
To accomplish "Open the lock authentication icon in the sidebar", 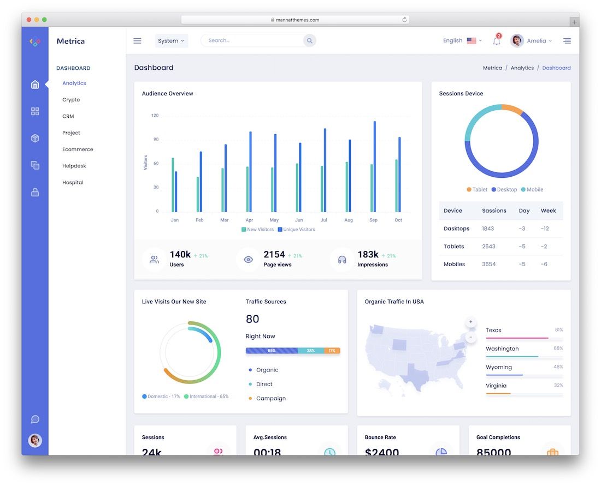I will (x=35, y=192).
